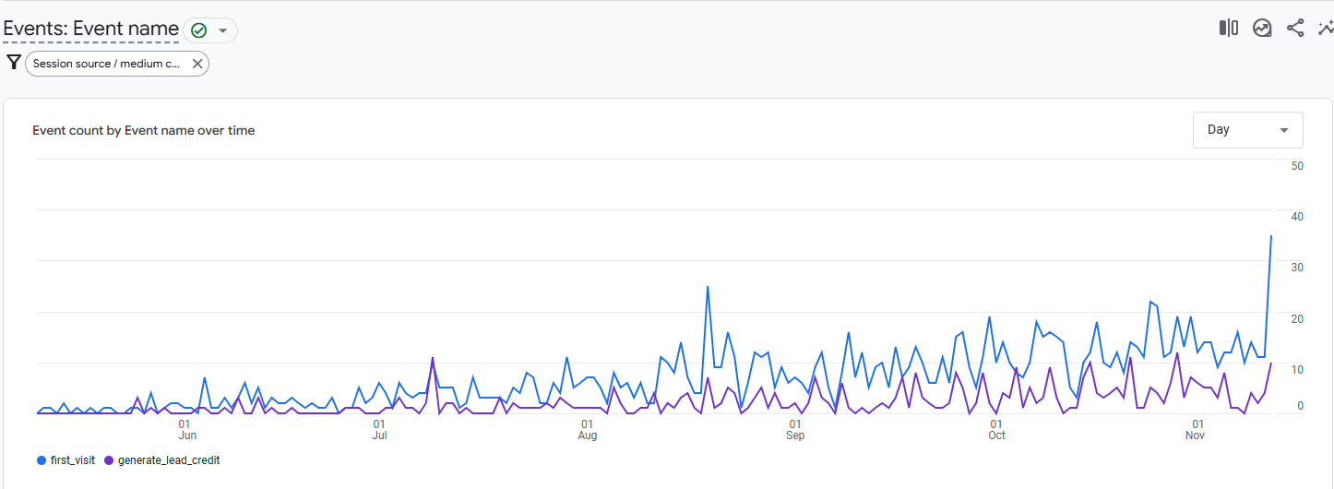Click the chart title text
The height and width of the screenshot is (489, 1334).
point(143,131)
